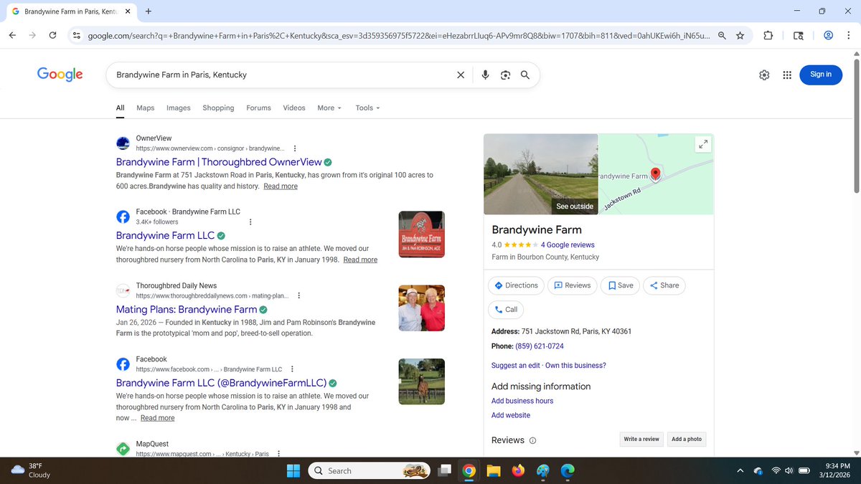The image size is (861, 484).
Task: Reload the current page
Action: (x=52, y=35)
